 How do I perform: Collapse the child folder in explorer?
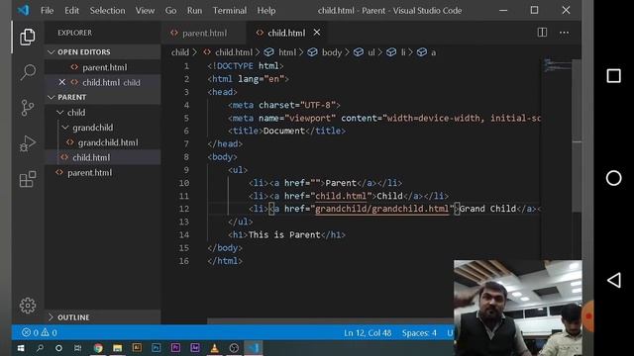(103, 112)
